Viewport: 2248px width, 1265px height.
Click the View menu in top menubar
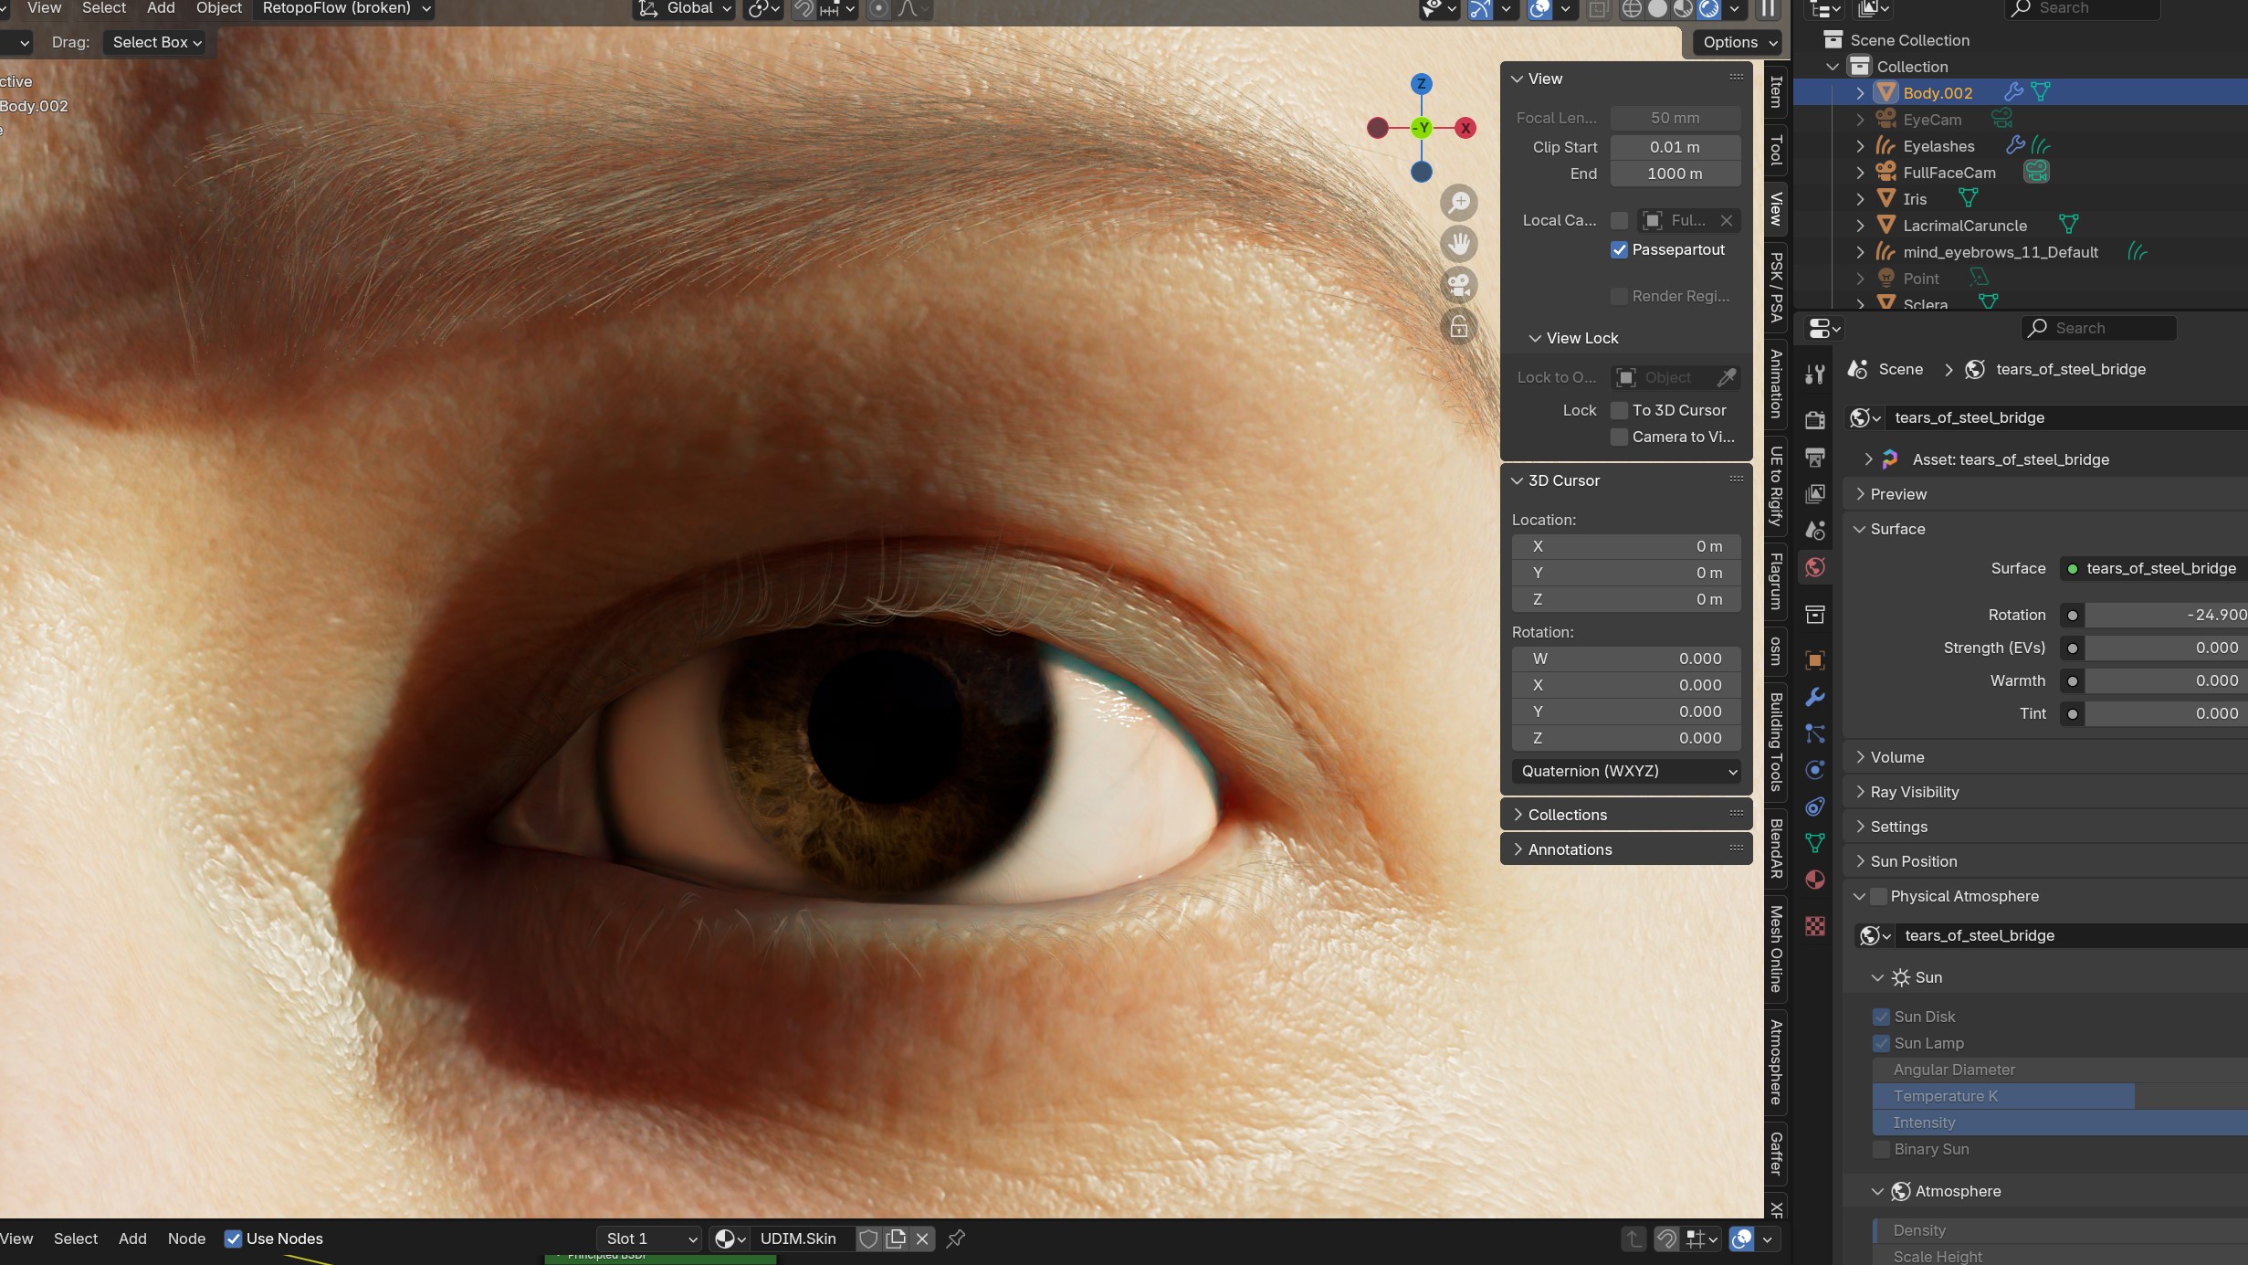point(43,7)
